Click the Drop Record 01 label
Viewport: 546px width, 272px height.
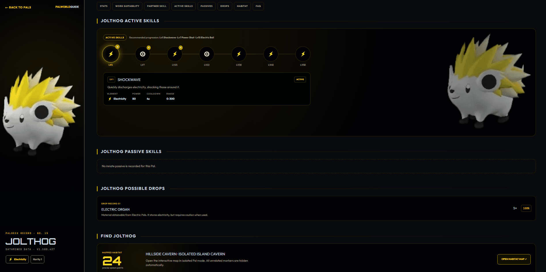point(111,204)
